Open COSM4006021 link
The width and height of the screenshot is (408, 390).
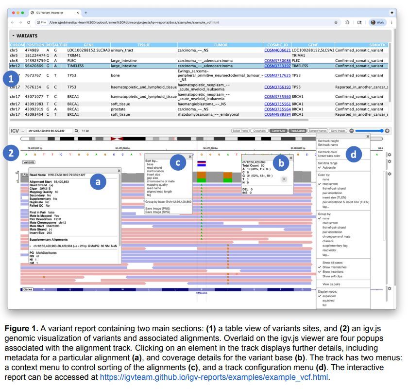(x=277, y=50)
